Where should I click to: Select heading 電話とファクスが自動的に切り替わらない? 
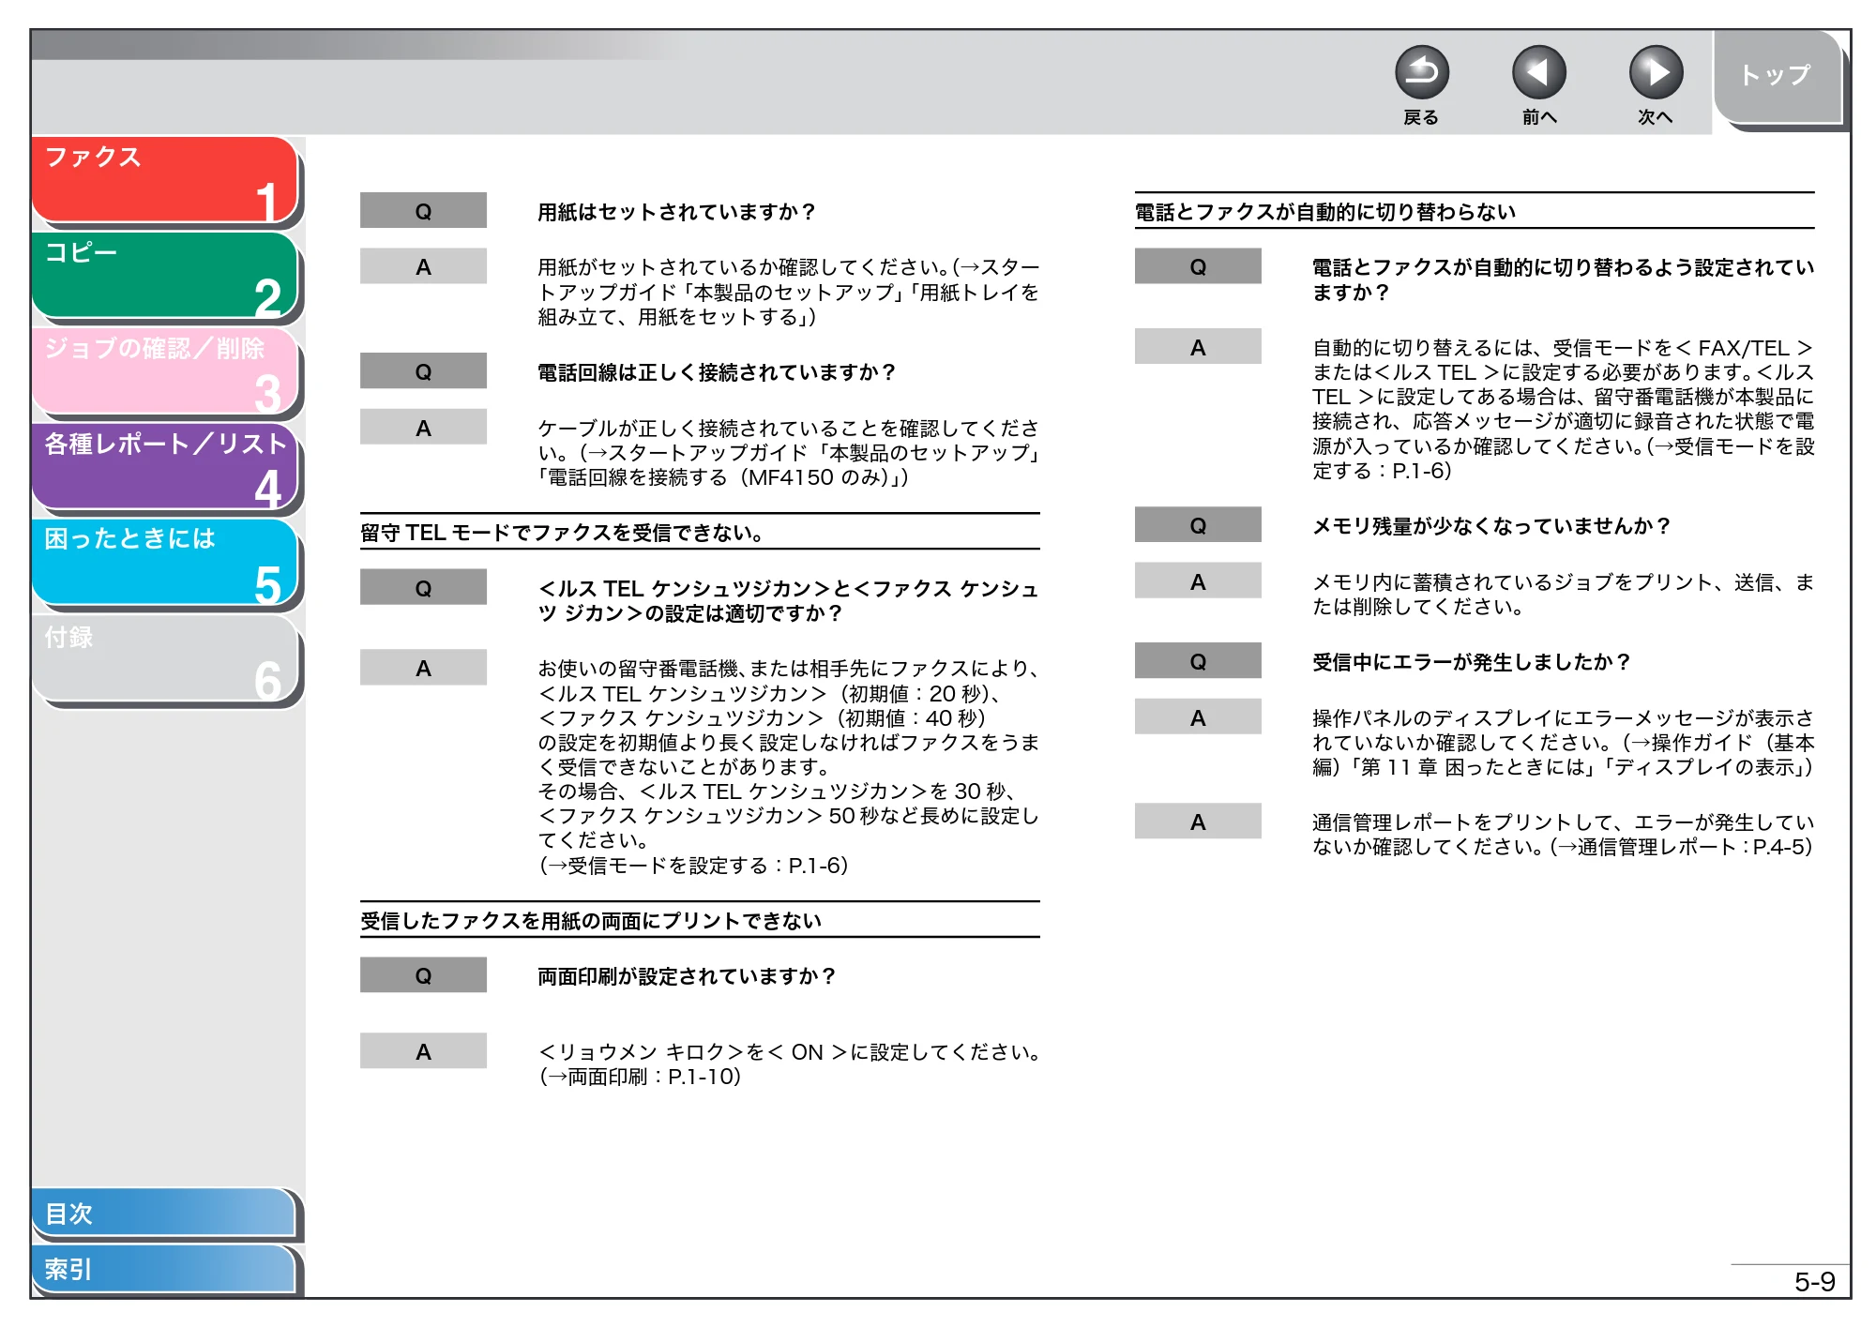pos(1325,212)
